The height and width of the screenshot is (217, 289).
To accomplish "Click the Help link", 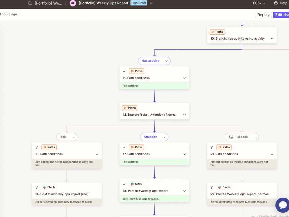I will point(283,3).
